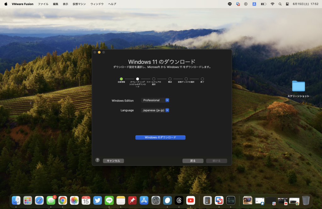Viewport: 322px width, 209px height.
Task: Click the Wi-Fi status icon
Action: [272, 4]
